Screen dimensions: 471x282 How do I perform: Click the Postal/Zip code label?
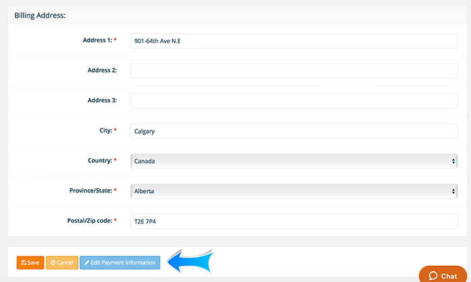[89, 221]
